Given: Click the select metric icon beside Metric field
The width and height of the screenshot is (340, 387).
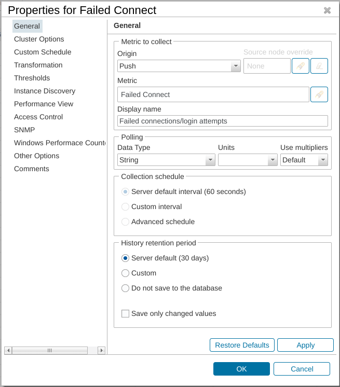Looking at the screenshot, I should click(x=319, y=94).
